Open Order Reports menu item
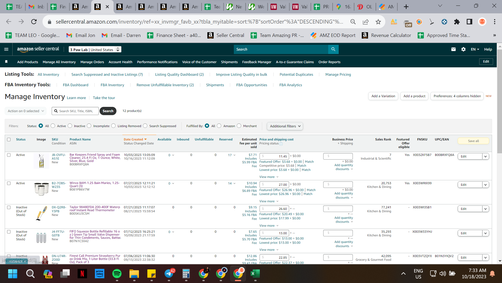502x283 pixels. coord(329,62)
